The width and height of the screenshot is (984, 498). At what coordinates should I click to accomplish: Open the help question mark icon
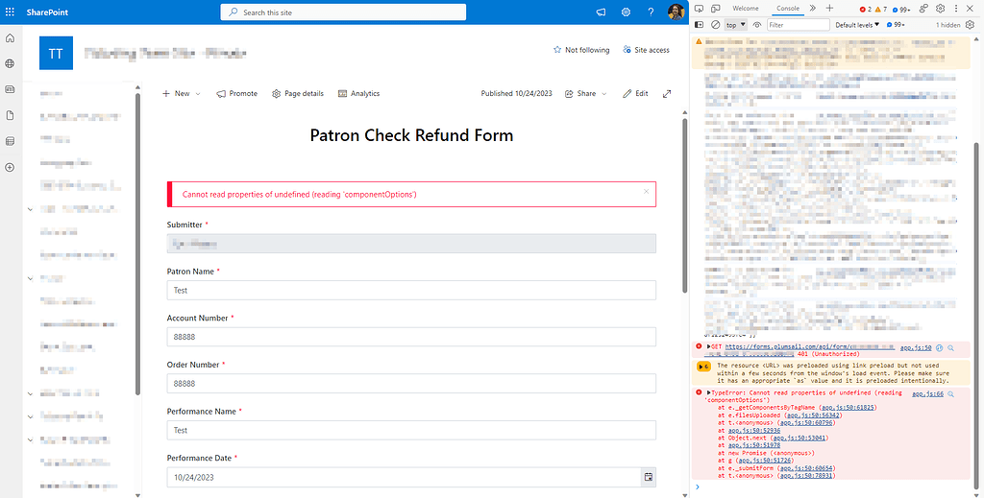651,12
